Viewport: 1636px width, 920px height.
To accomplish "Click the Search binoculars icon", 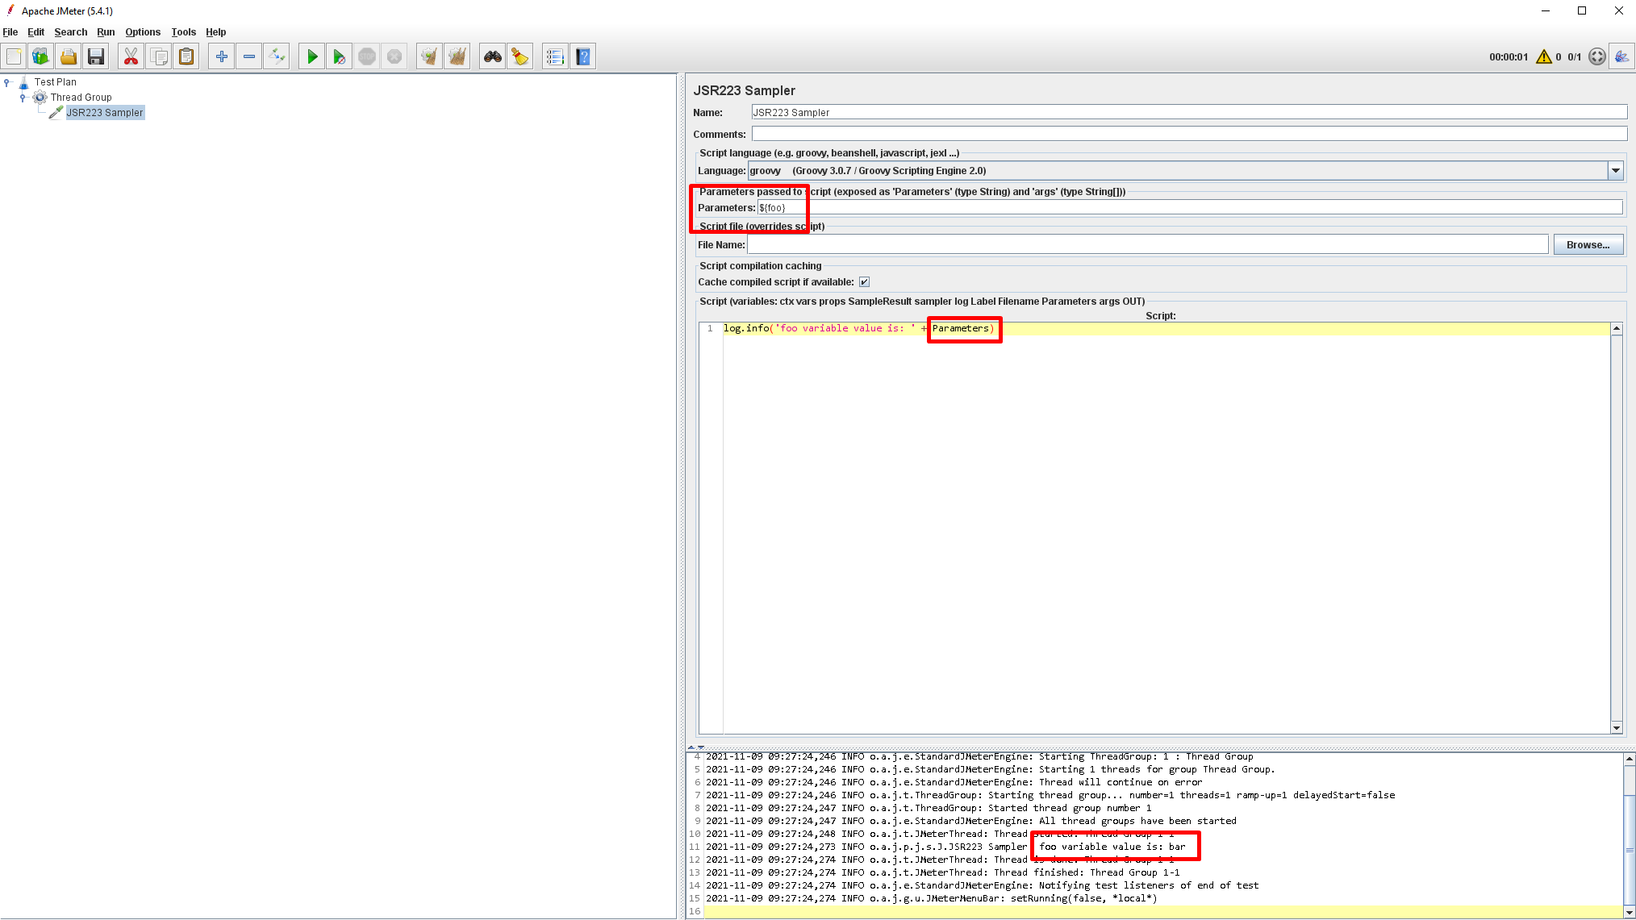I will (492, 56).
